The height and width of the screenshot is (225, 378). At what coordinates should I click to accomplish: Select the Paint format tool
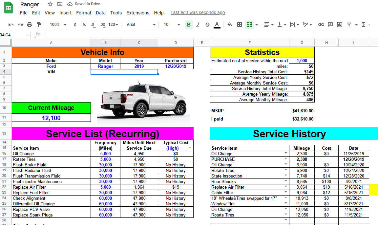tap(39, 25)
